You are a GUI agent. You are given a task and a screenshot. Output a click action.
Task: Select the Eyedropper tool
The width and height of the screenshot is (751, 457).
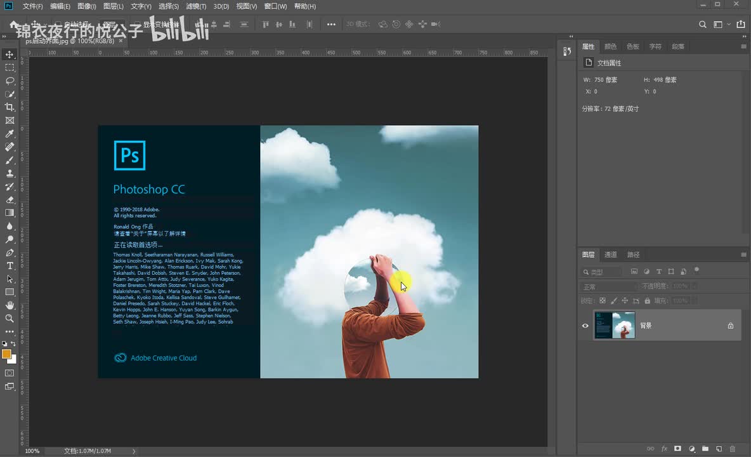10,134
